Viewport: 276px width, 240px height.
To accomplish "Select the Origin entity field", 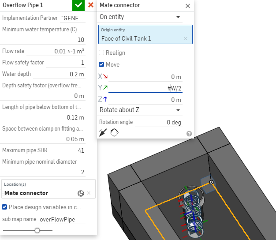I will [145, 34].
